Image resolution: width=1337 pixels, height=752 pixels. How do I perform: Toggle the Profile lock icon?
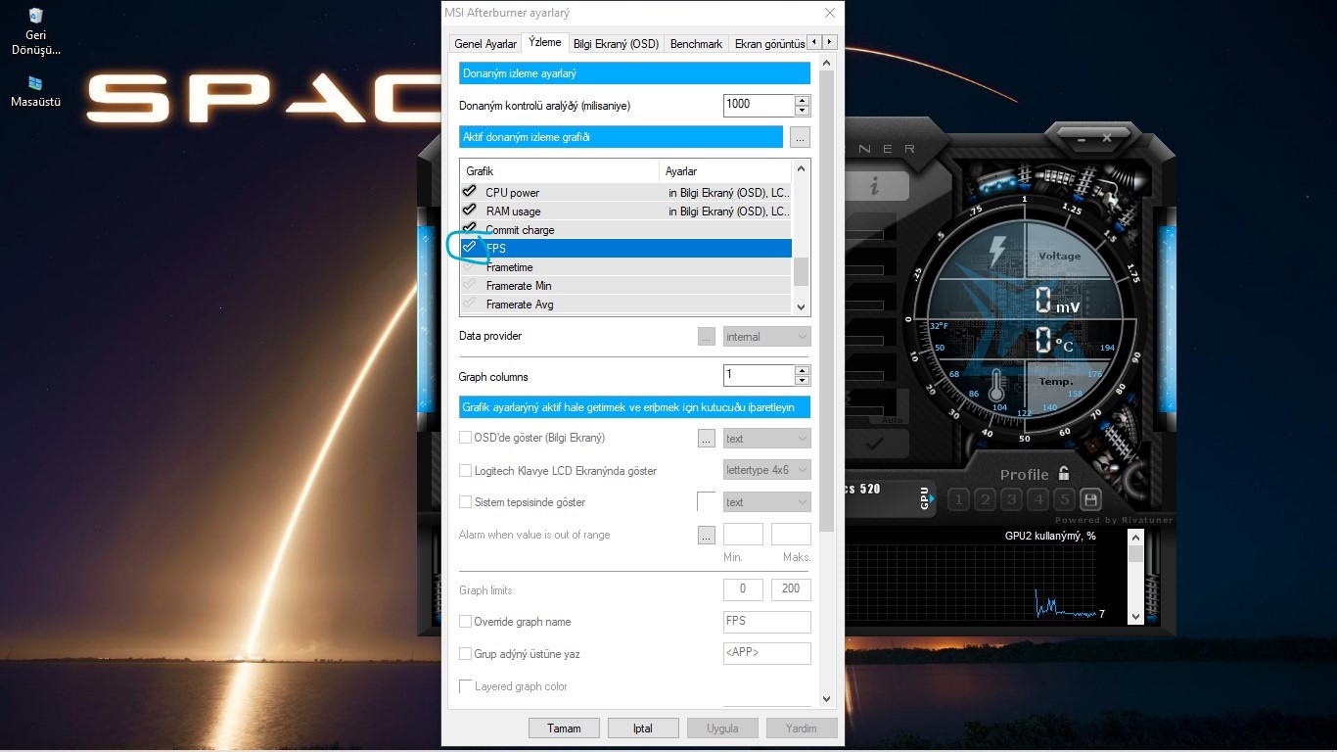coord(1063,474)
